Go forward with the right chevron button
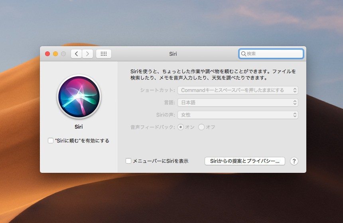The width and height of the screenshot is (343, 223). (x=87, y=54)
